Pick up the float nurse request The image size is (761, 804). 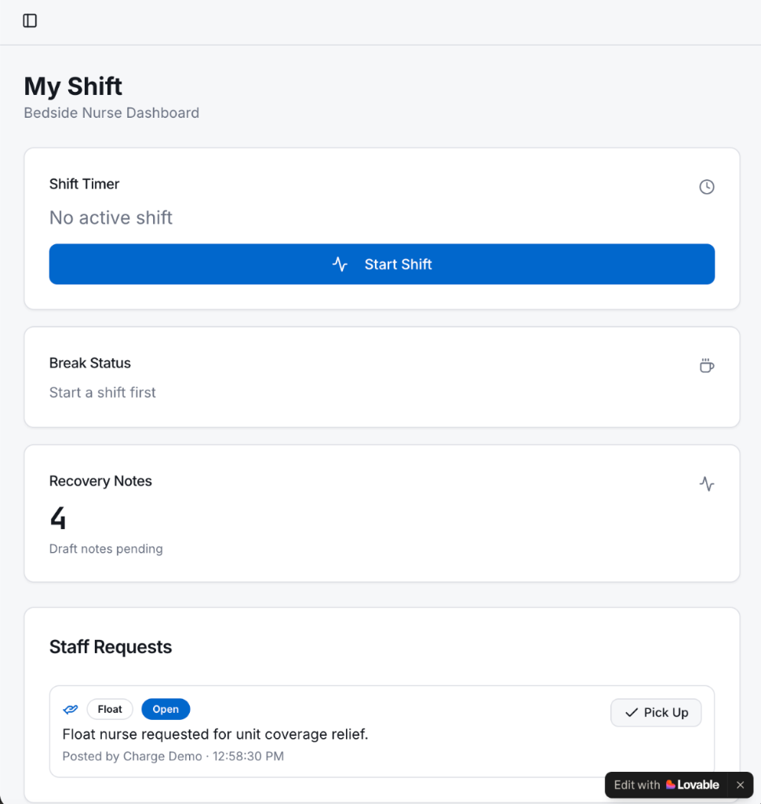click(656, 713)
